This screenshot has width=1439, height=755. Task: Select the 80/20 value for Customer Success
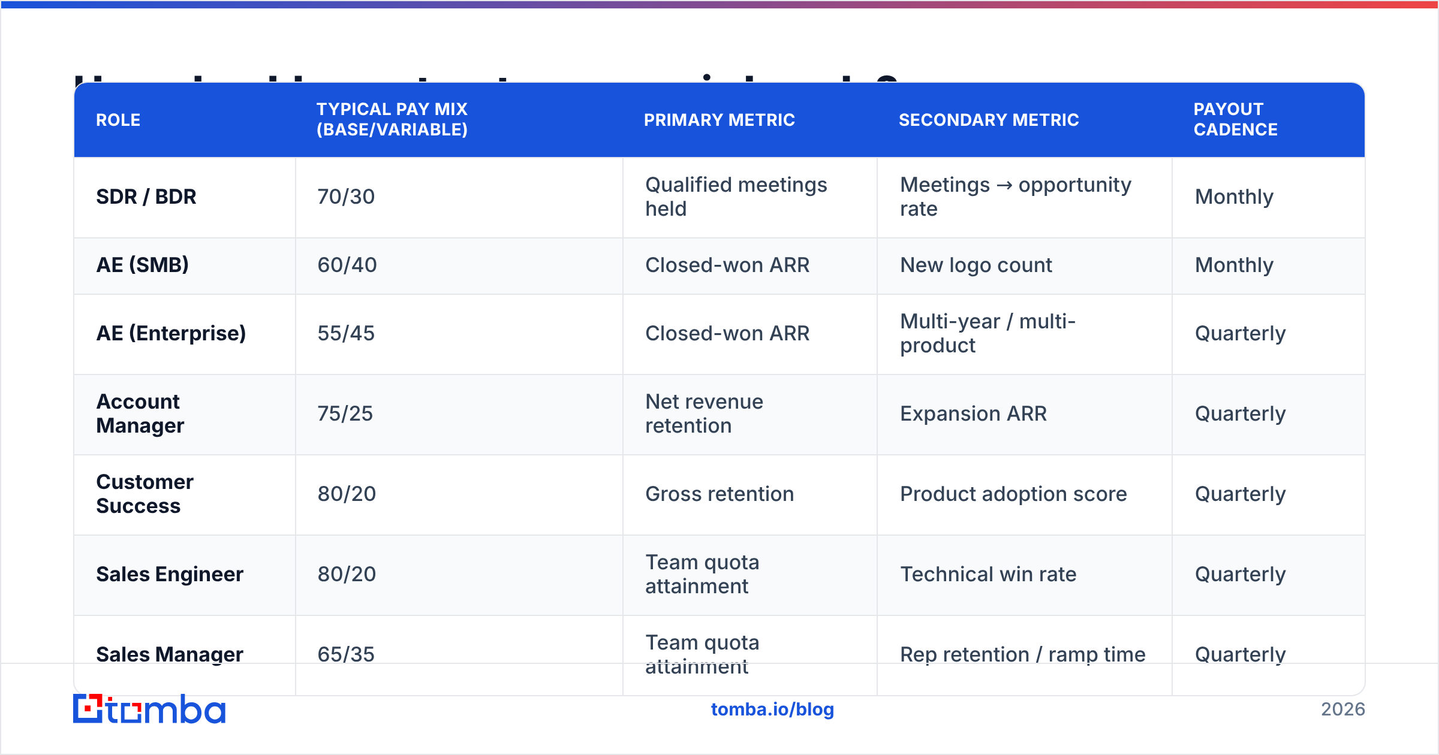coord(347,494)
